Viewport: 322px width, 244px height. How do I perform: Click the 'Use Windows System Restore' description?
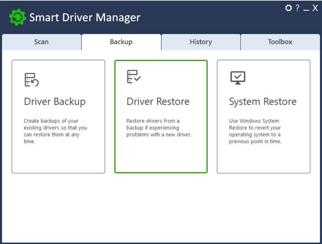click(x=255, y=131)
